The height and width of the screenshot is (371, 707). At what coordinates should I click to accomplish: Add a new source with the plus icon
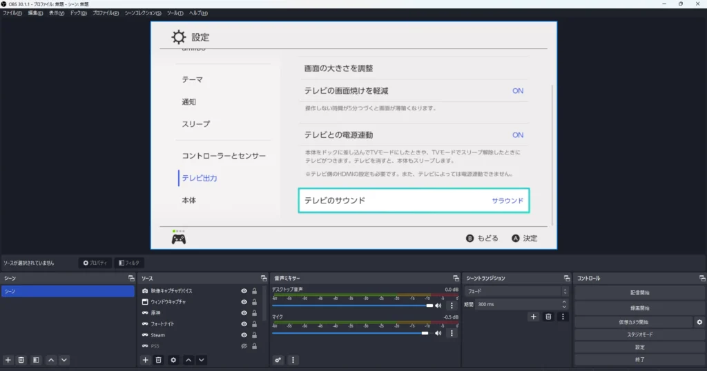[x=145, y=360]
